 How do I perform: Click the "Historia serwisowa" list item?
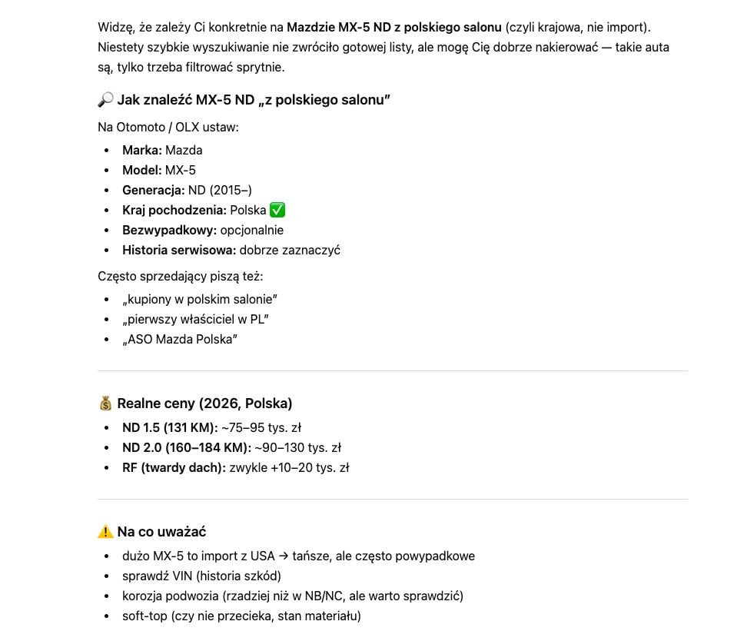point(231,250)
